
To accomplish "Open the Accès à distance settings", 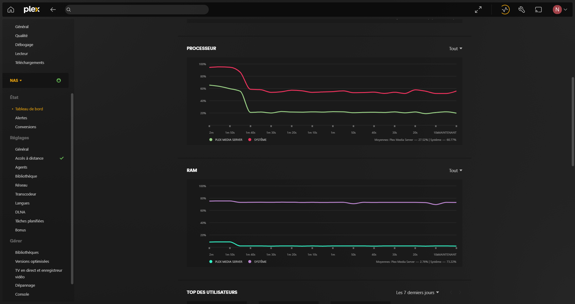I will 29,158.
